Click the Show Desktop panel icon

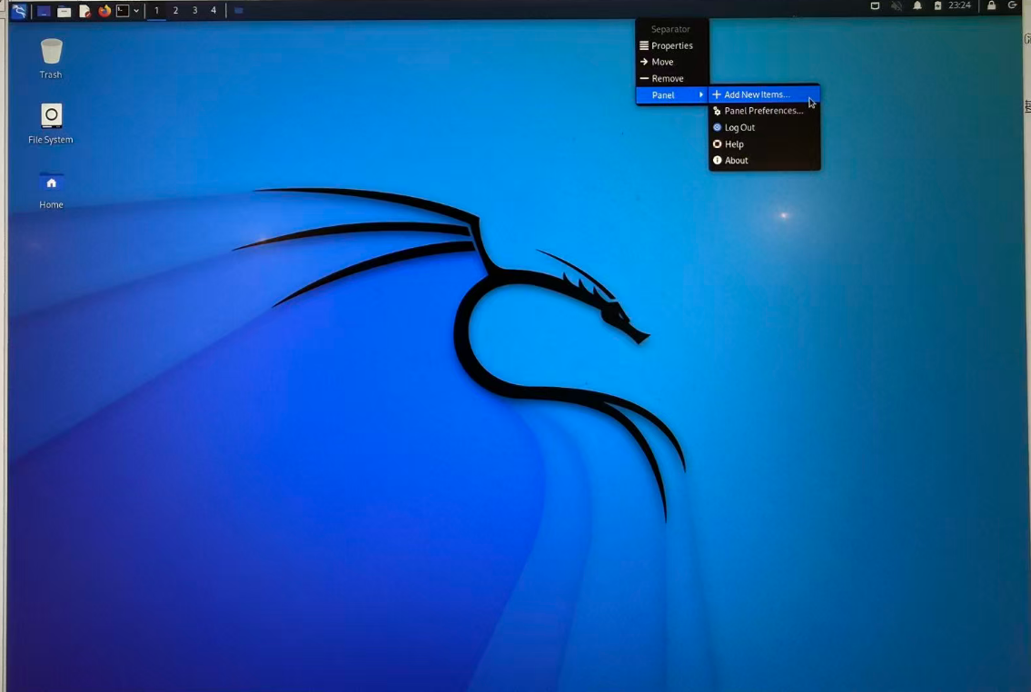click(x=44, y=11)
